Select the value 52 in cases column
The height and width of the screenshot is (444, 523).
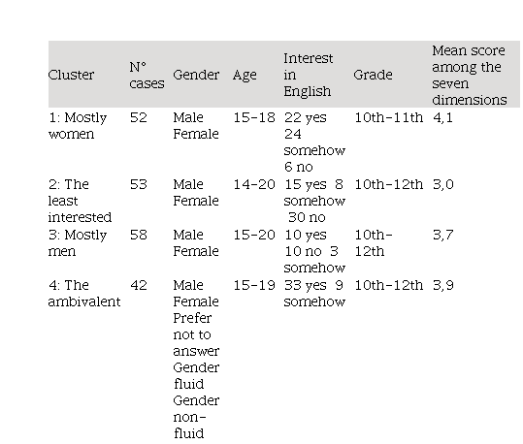tap(139, 117)
